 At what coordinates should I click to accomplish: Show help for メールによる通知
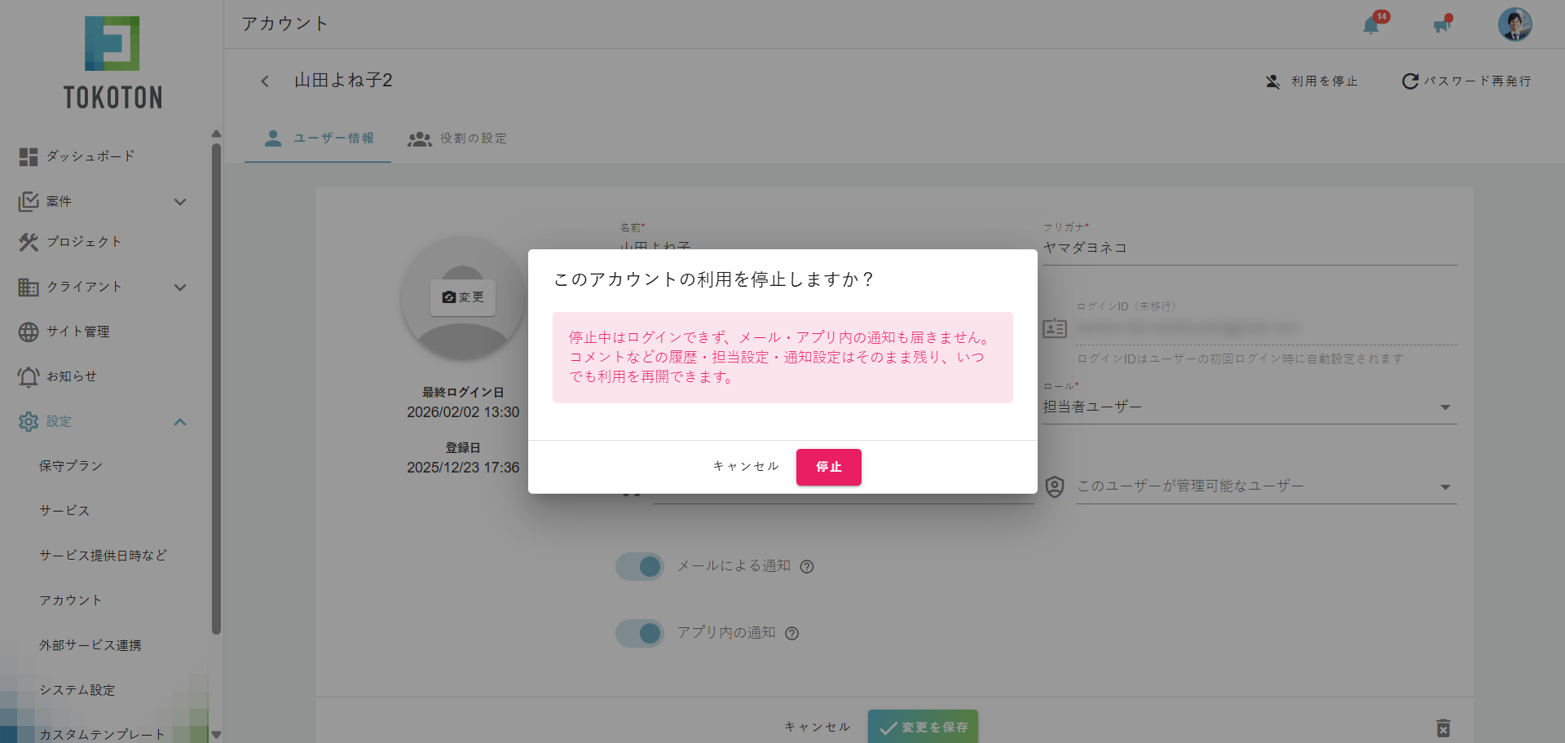(807, 567)
